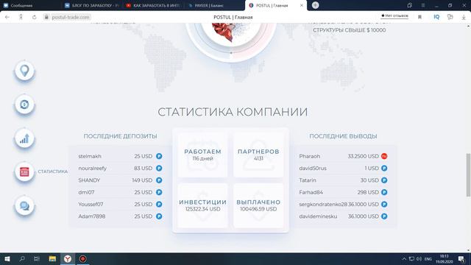Click the Yandex Я home button

coord(21,17)
